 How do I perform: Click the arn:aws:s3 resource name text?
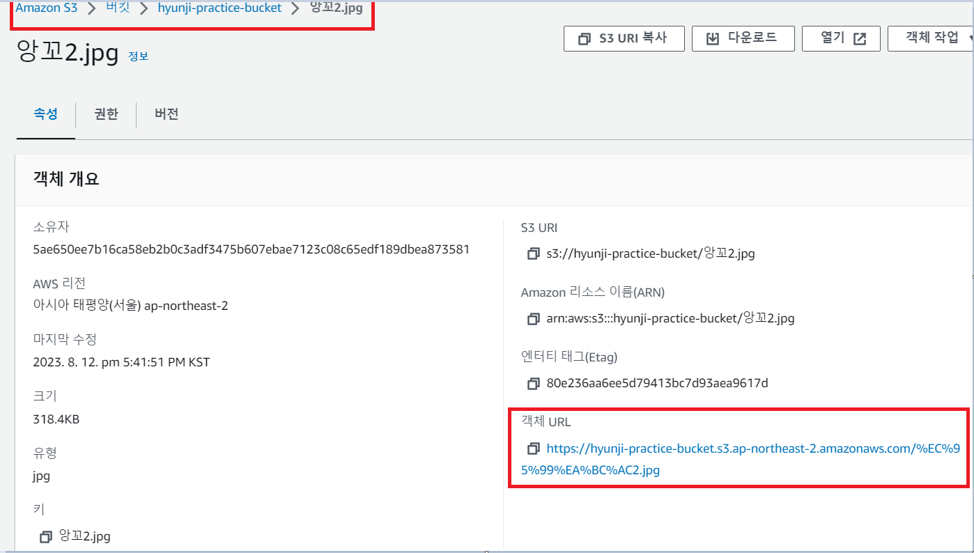670,318
